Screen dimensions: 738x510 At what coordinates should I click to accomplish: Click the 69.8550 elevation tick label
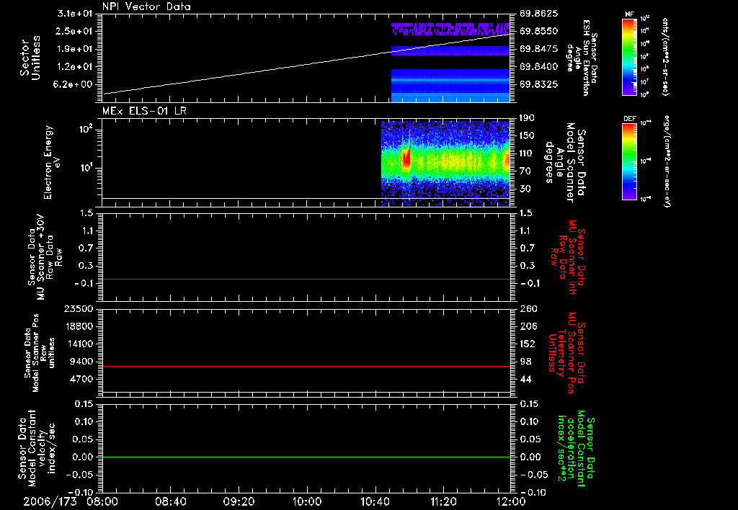click(x=539, y=31)
